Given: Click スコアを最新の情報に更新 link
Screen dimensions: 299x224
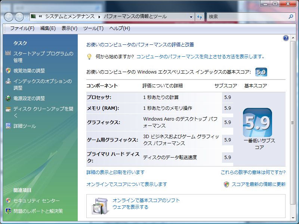Looking at the screenshot, I should click(x=258, y=184).
